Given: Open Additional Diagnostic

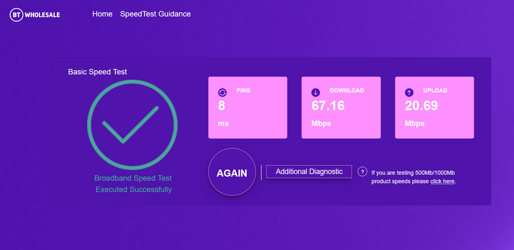Looking at the screenshot, I should coord(309,171).
